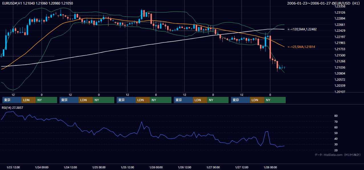Screen dimensions: 364x170
Task: Click the 1/28 00:00 time label
Action: [x=270, y=167]
